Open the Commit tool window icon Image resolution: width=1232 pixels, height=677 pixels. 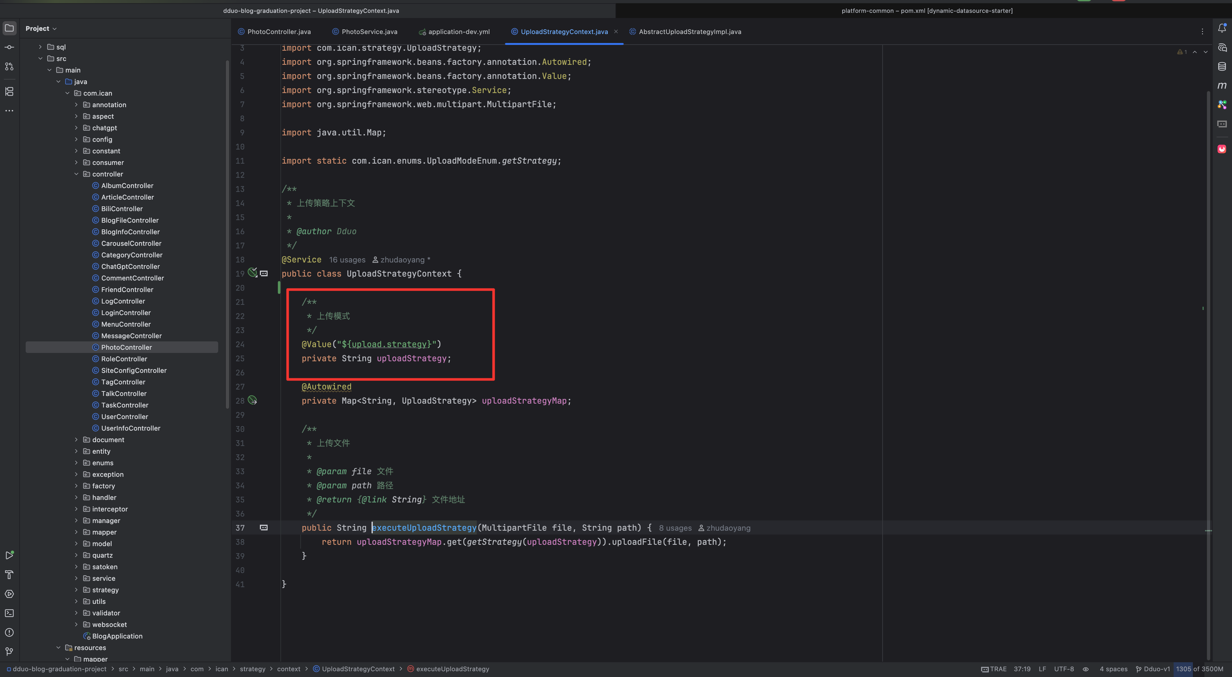pos(9,47)
